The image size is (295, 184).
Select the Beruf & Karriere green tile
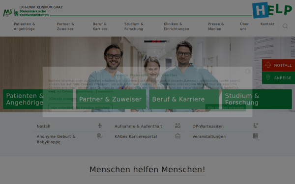pyautogui.click(x=184, y=99)
